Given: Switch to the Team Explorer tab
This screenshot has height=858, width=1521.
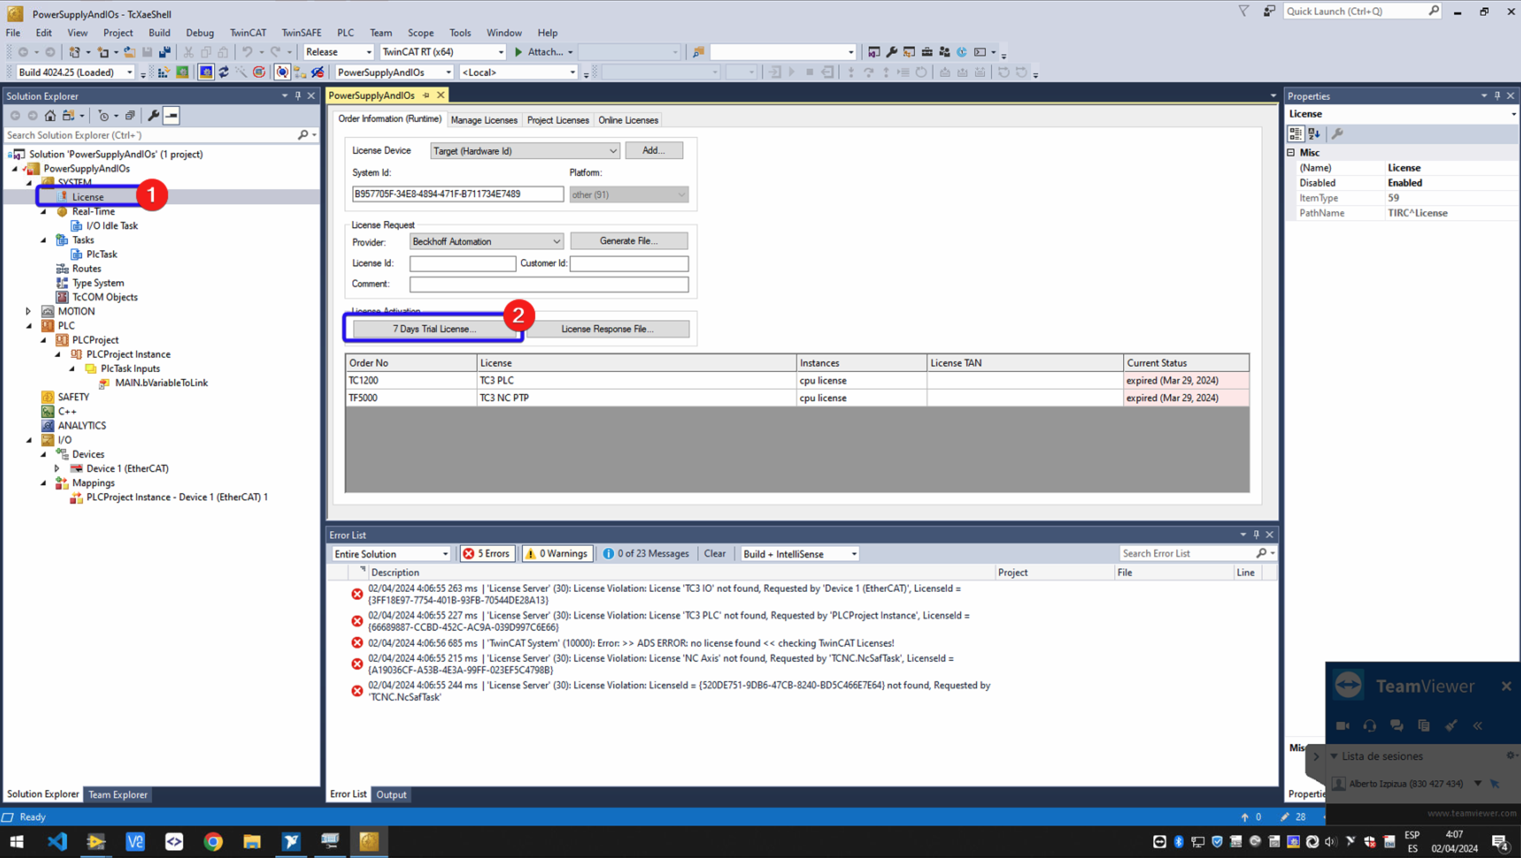Looking at the screenshot, I should tap(118, 794).
